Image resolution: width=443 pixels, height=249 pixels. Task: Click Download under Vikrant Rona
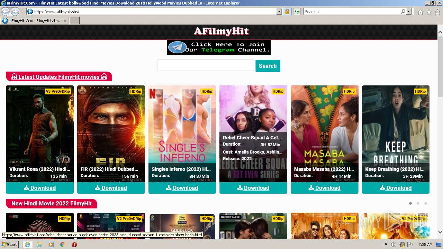[40, 188]
